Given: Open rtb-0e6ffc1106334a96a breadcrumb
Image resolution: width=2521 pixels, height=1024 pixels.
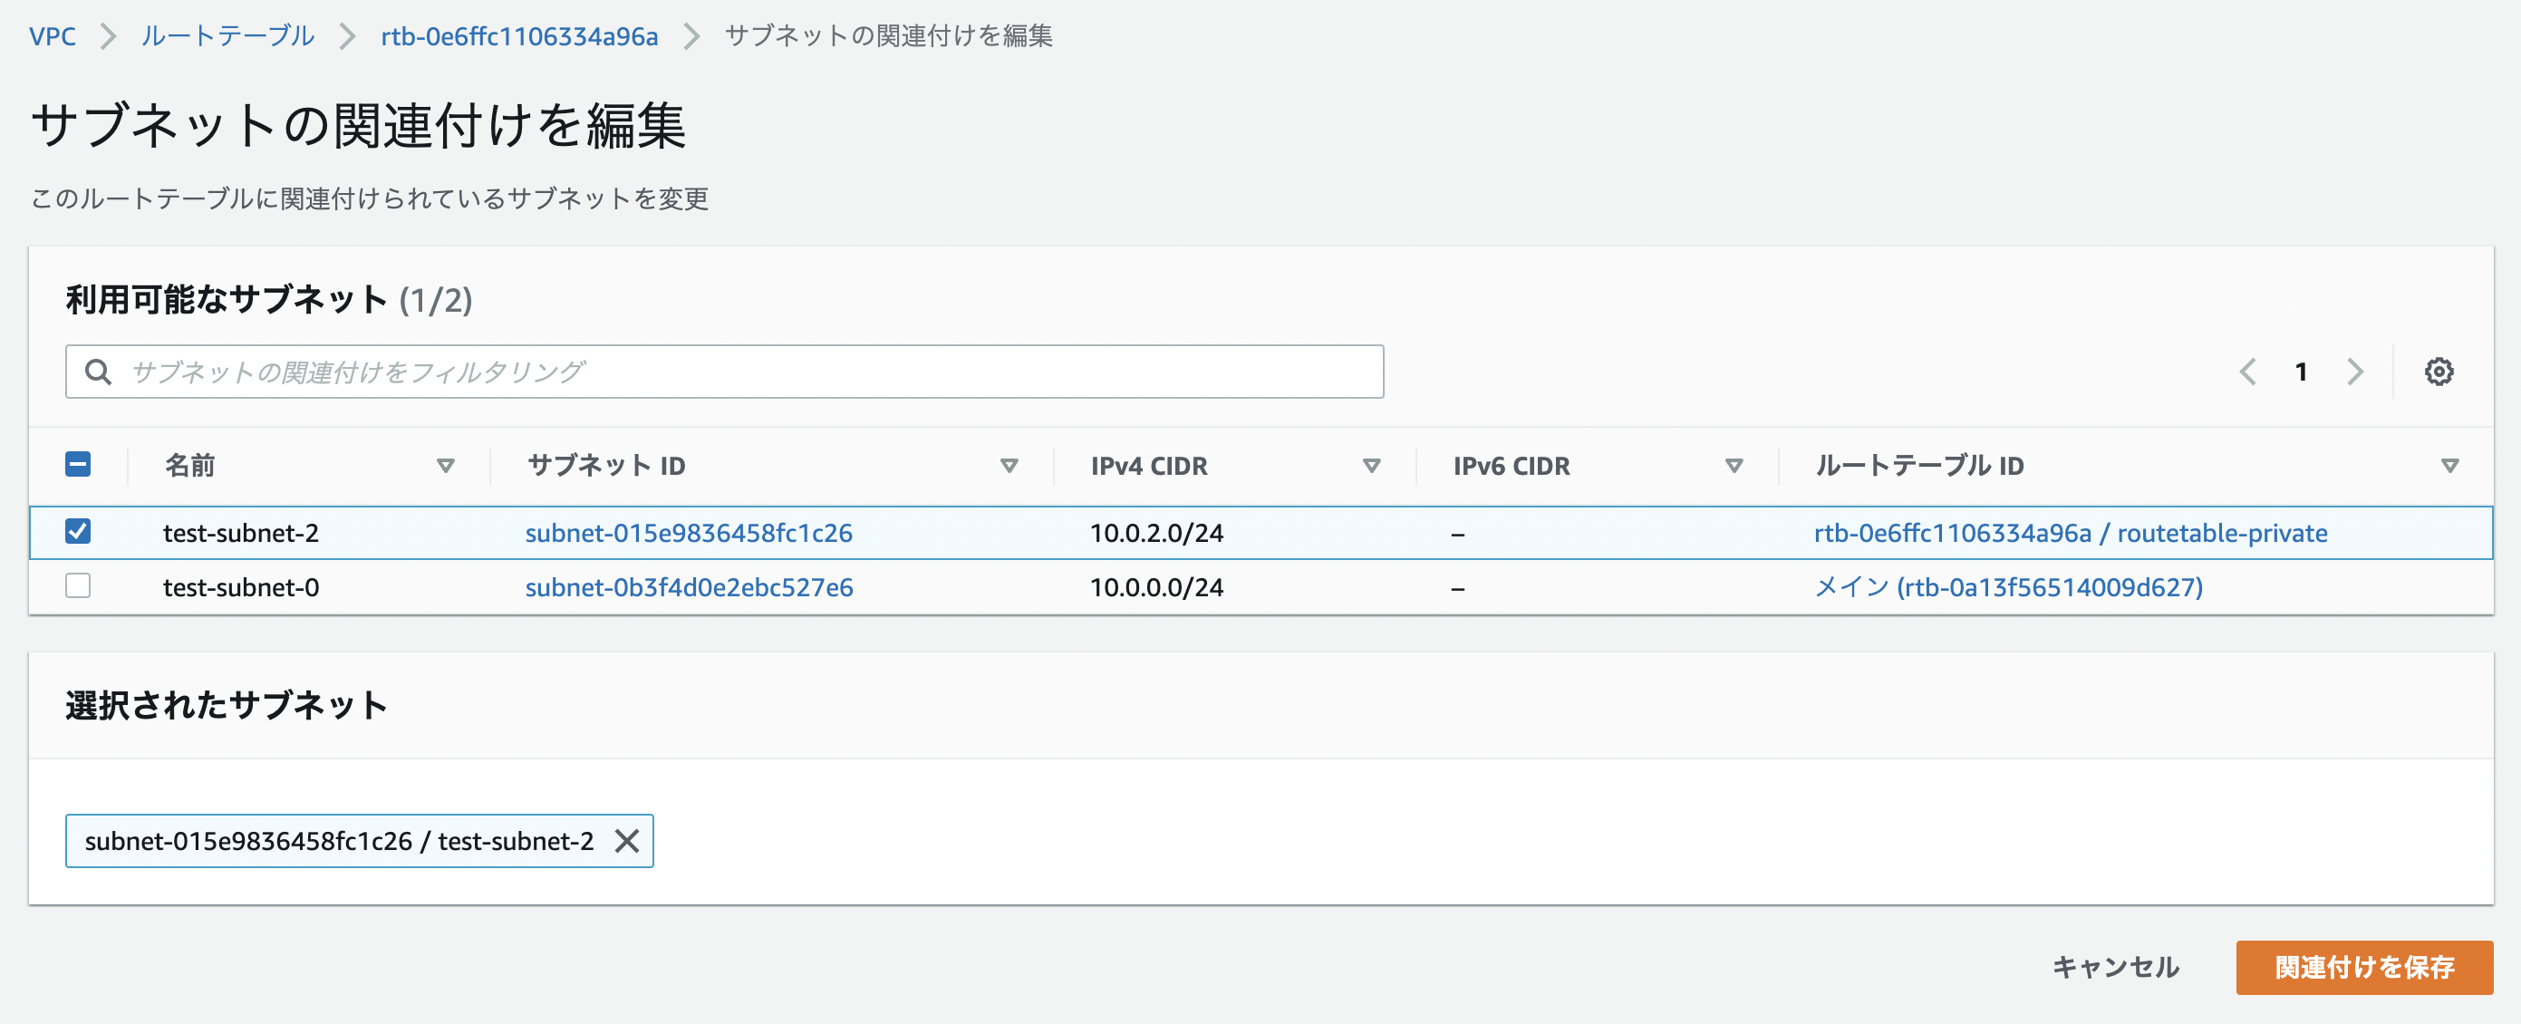Looking at the screenshot, I should (x=518, y=36).
